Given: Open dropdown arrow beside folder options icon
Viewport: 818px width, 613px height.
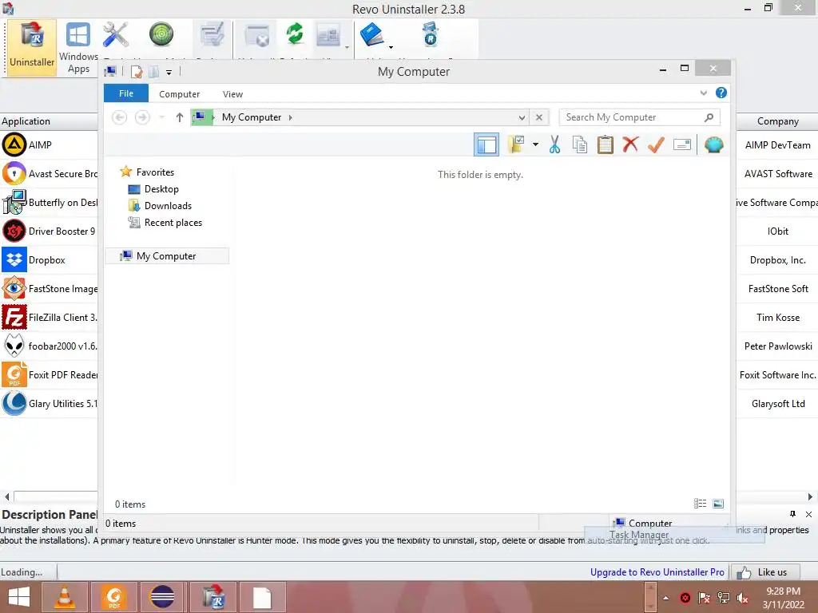Looking at the screenshot, I should point(535,144).
